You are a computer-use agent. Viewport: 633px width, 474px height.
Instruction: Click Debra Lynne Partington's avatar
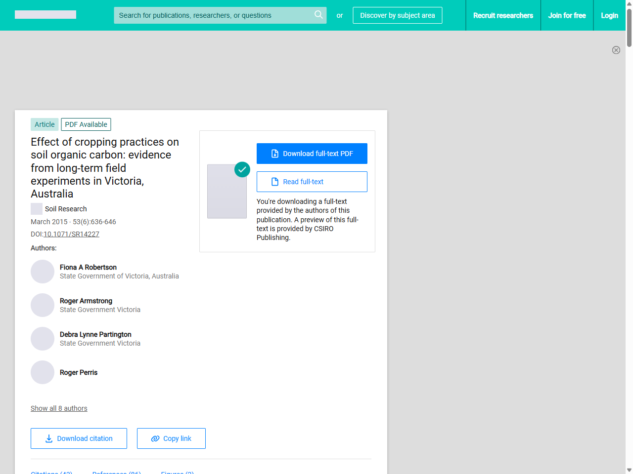(x=43, y=339)
